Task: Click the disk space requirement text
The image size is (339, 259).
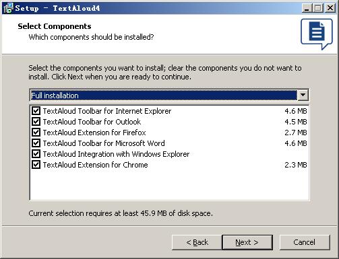Action: (121, 213)
